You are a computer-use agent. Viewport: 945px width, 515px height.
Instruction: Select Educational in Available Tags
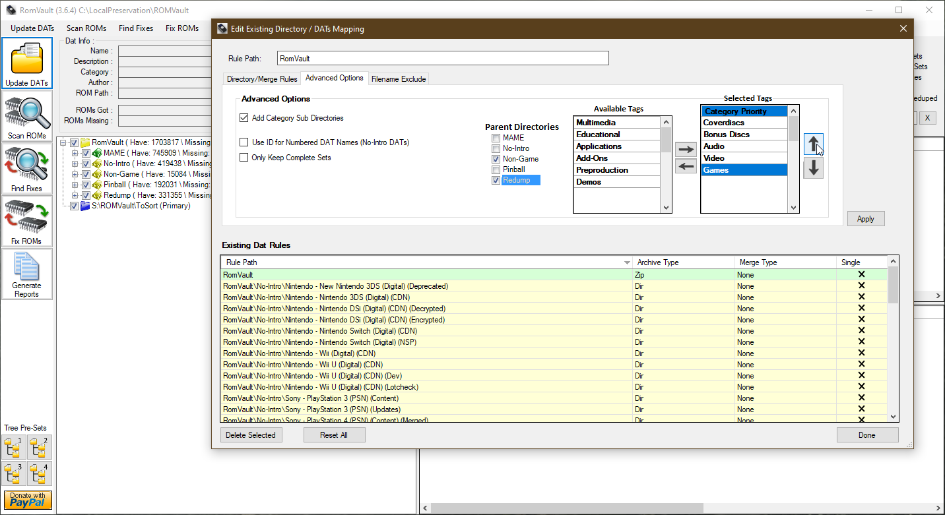617,135
